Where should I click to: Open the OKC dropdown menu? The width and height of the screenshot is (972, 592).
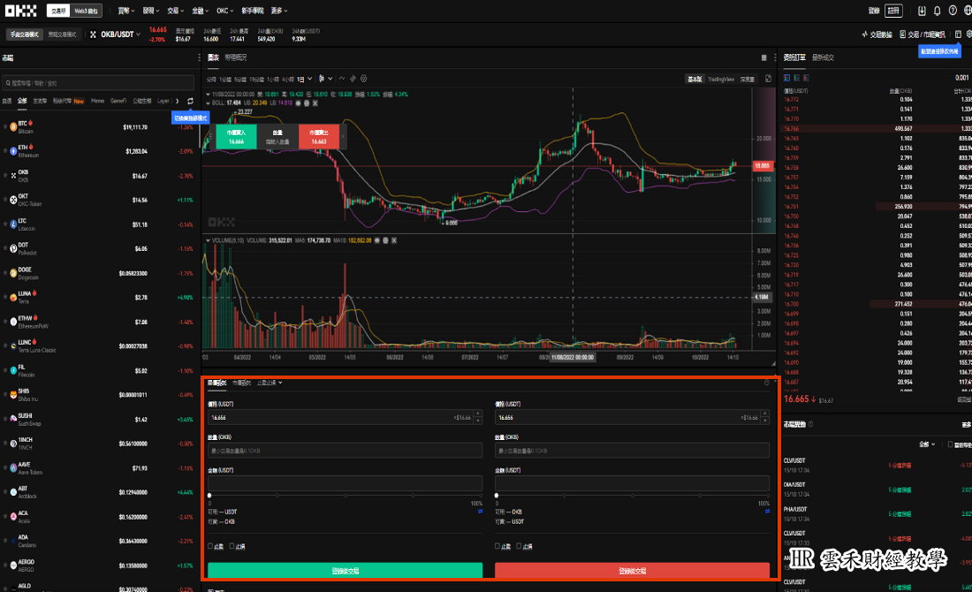tap(225, 11)
